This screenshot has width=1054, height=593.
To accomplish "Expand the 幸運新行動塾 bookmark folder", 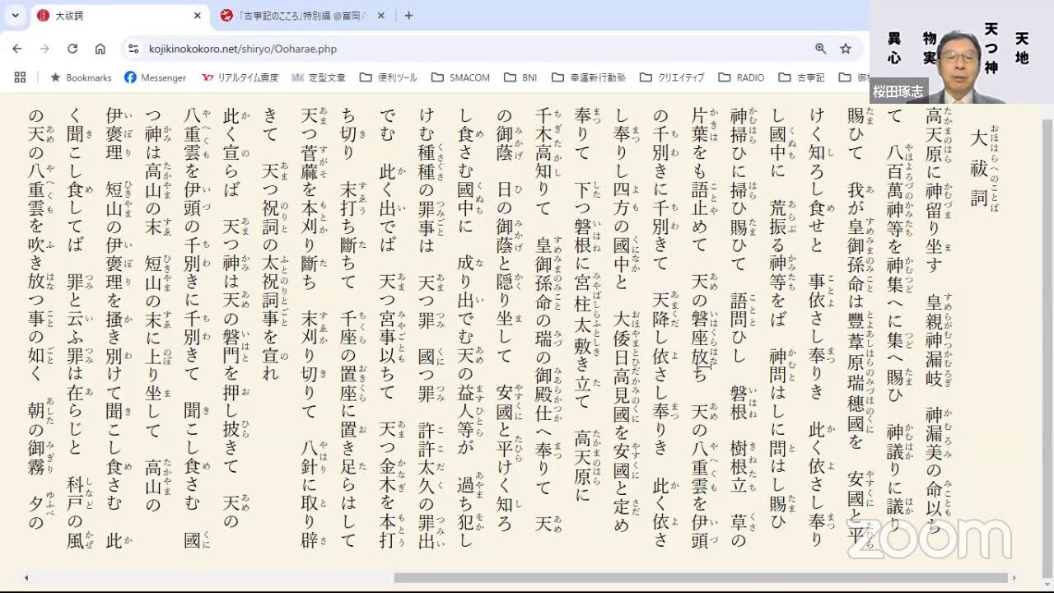I will (589, 77).
